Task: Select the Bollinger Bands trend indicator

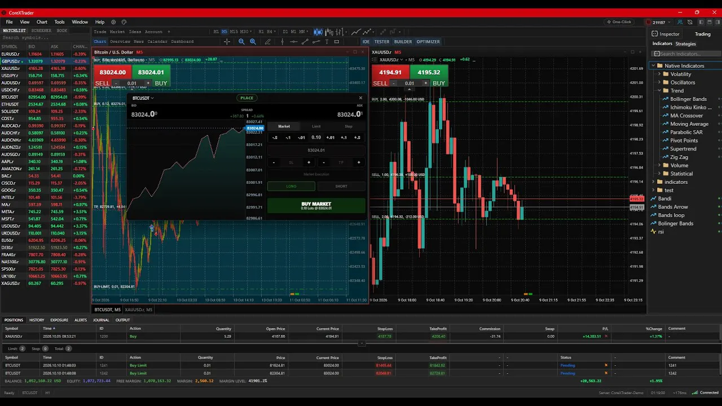Action: [x=688, y=99]
